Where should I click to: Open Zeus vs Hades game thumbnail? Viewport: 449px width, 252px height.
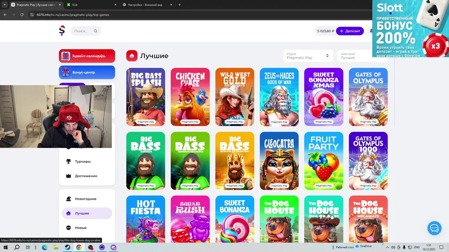[x=279, y=97]
